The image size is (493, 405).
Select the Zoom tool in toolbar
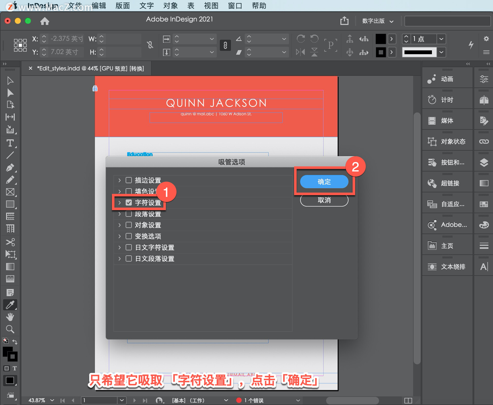coord(10,329)
